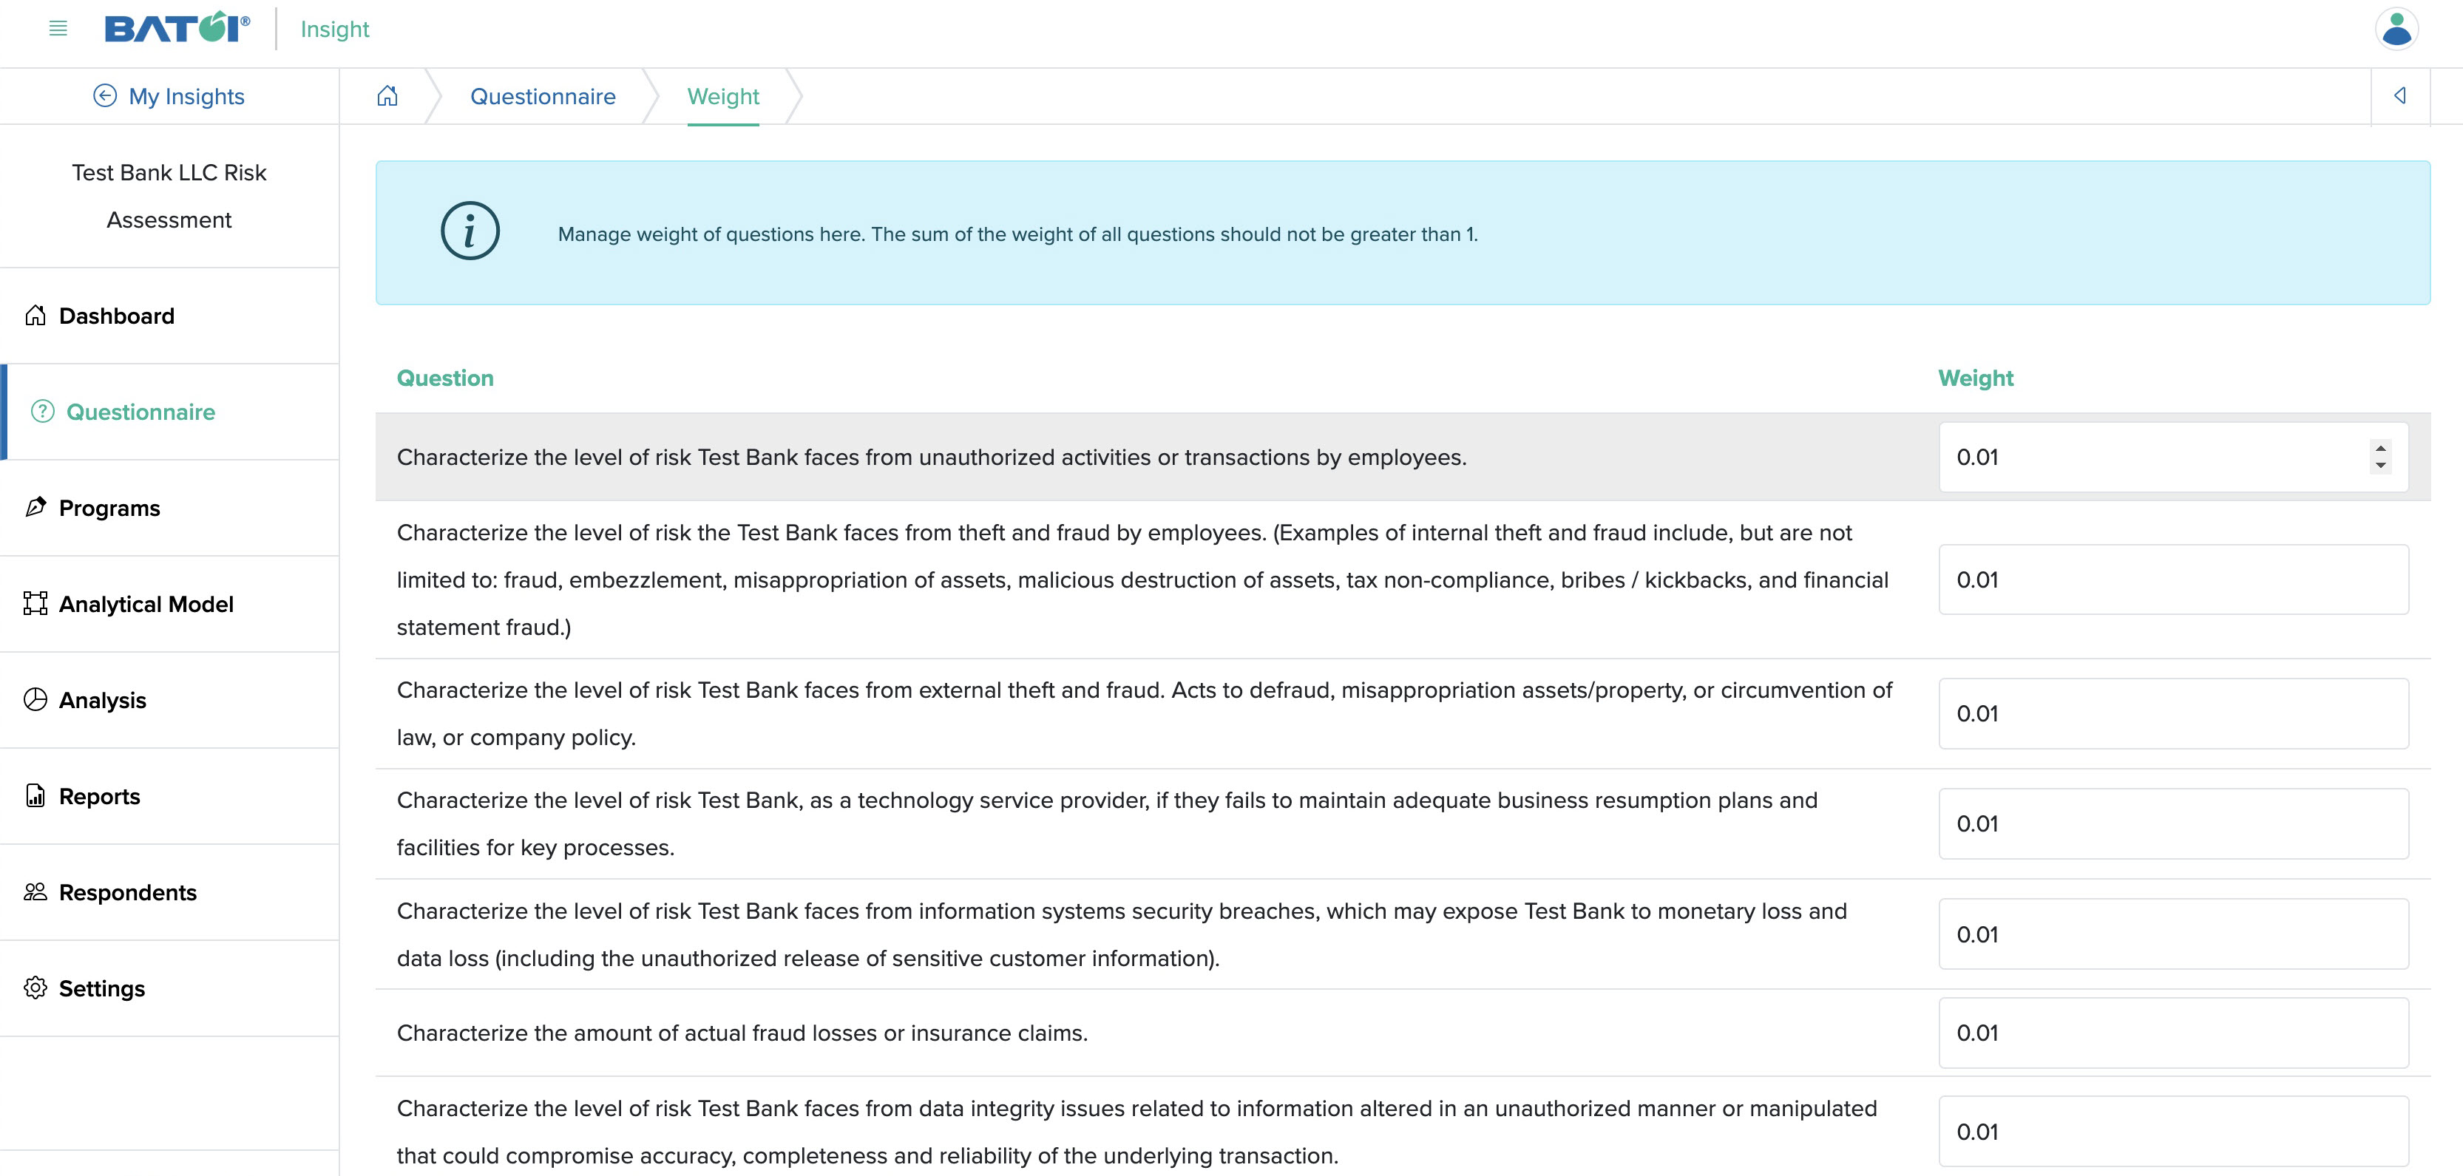
Task: Edit weight for security breaches question
Action: point(2173,934)
